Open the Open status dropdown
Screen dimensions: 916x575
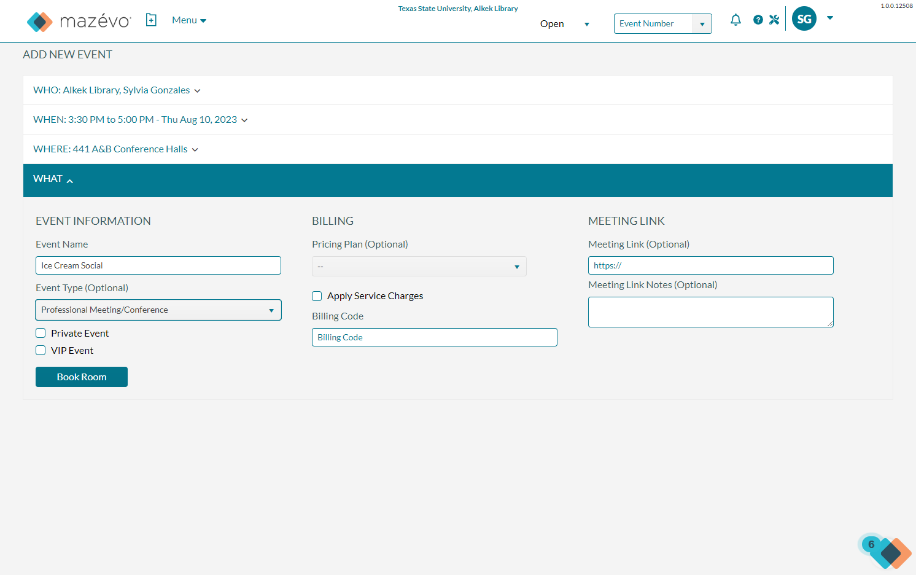point(565,24)
